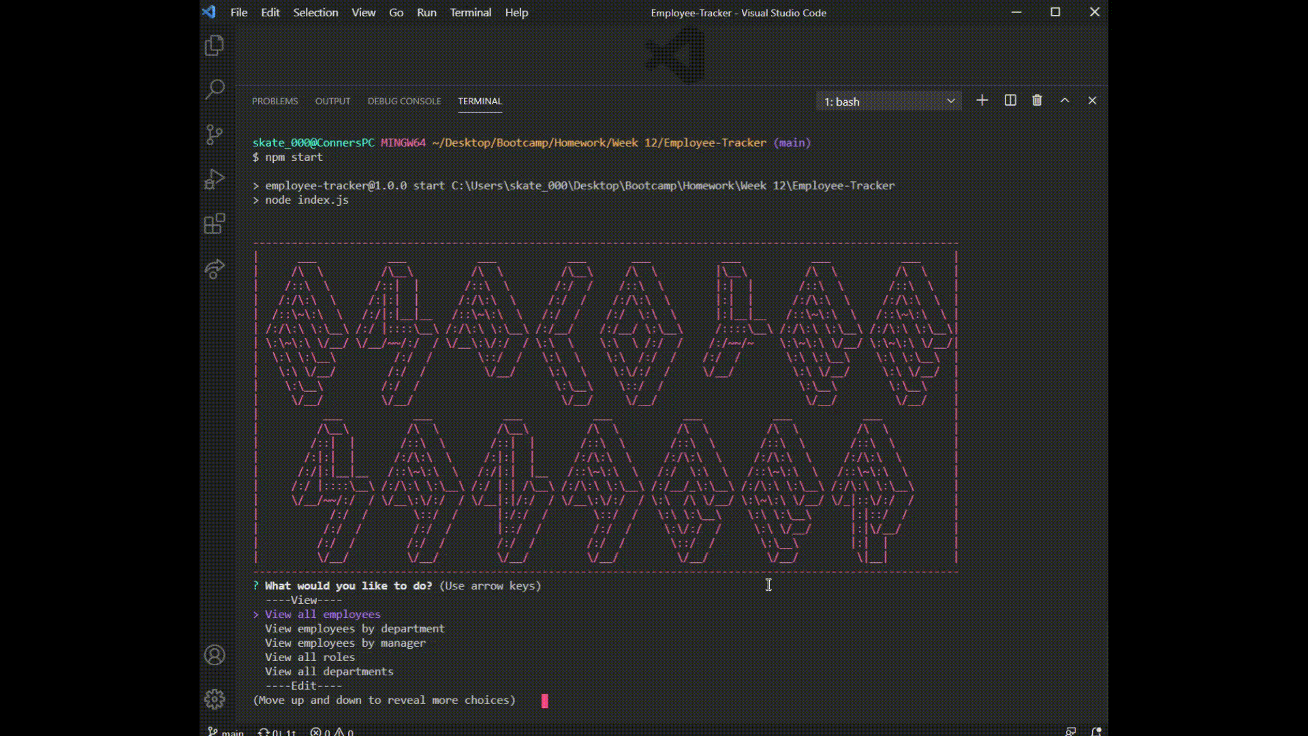Switch to the PROBLEMS tab

click(x=275, y=101)
